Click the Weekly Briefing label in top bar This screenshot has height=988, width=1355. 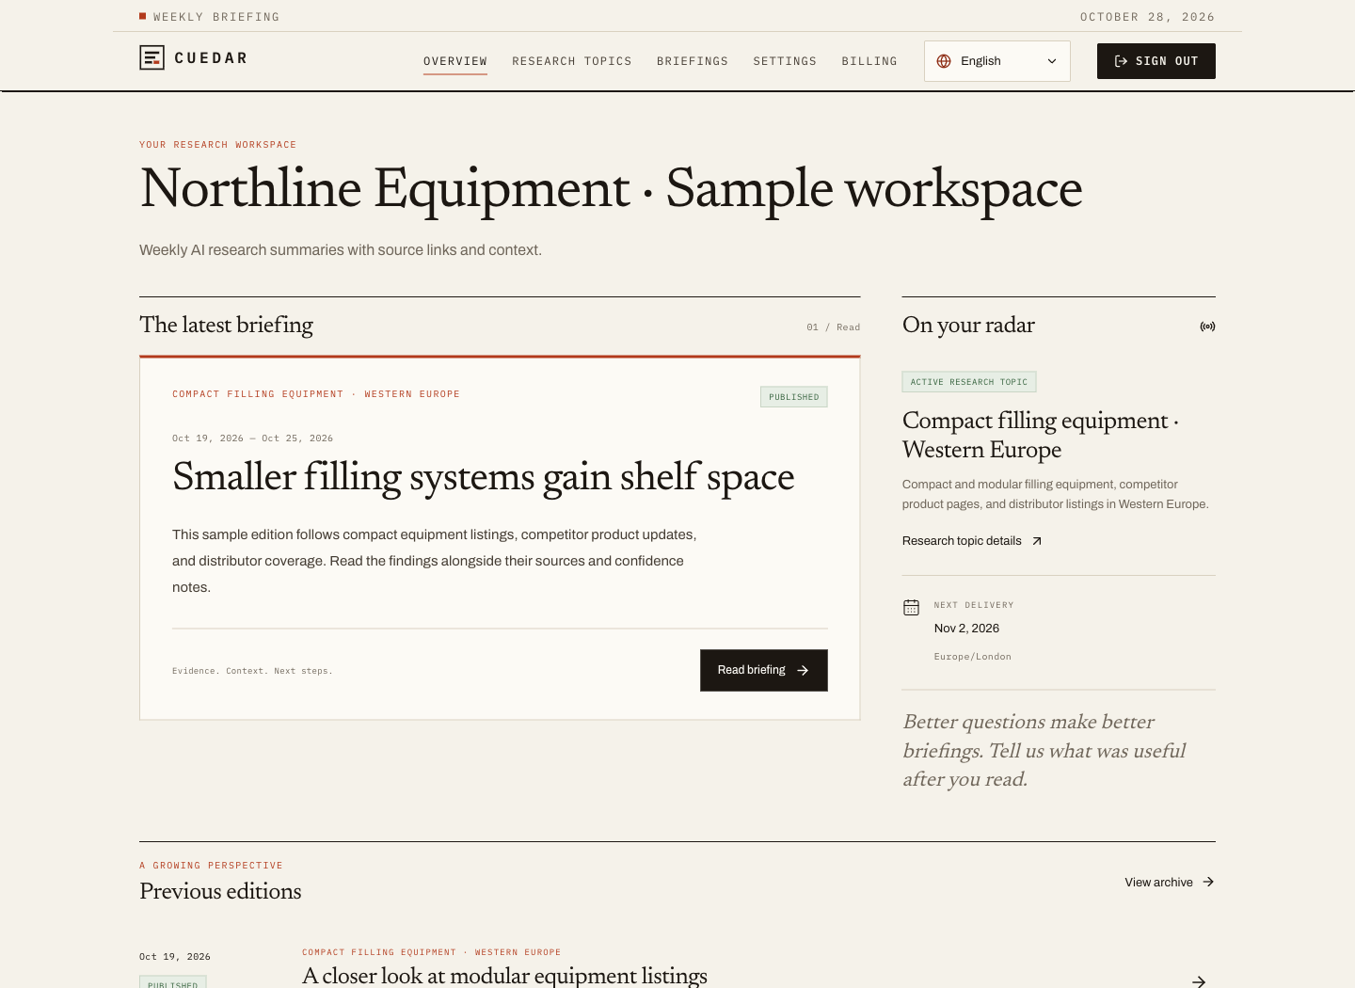[216, 17]
